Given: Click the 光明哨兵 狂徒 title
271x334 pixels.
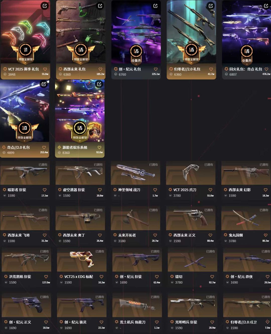Looking at the screenshot, I should (186, 322).
